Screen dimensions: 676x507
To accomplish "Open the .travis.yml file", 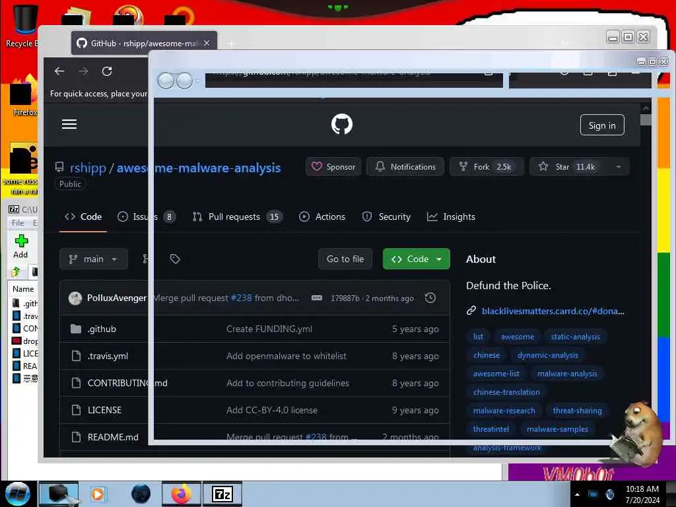I will (108, 356).
